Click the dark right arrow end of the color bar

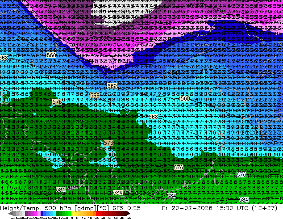(x=129, y=214)
